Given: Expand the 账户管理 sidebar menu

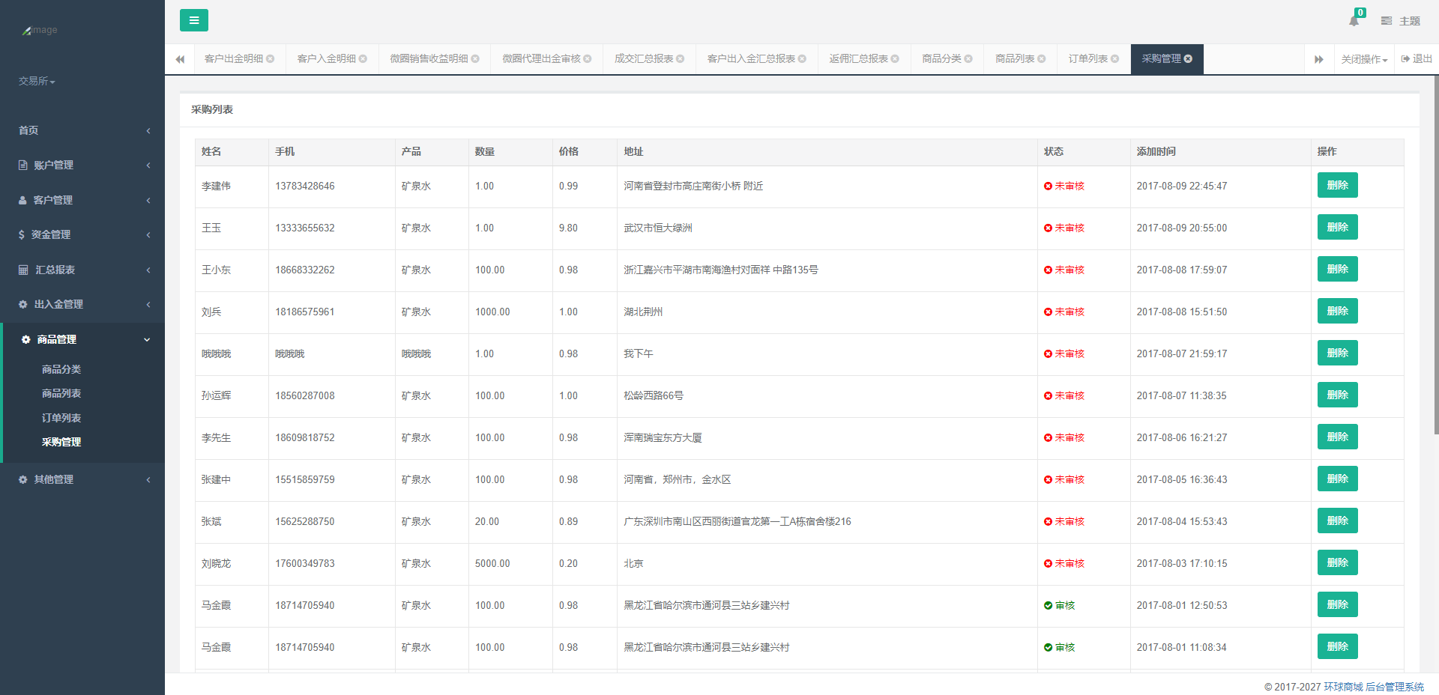Looking at the screenshot, I should pos(82,165).
